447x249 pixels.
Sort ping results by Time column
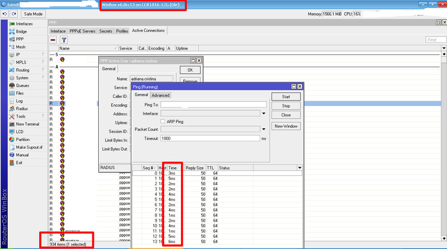(175, 168)
